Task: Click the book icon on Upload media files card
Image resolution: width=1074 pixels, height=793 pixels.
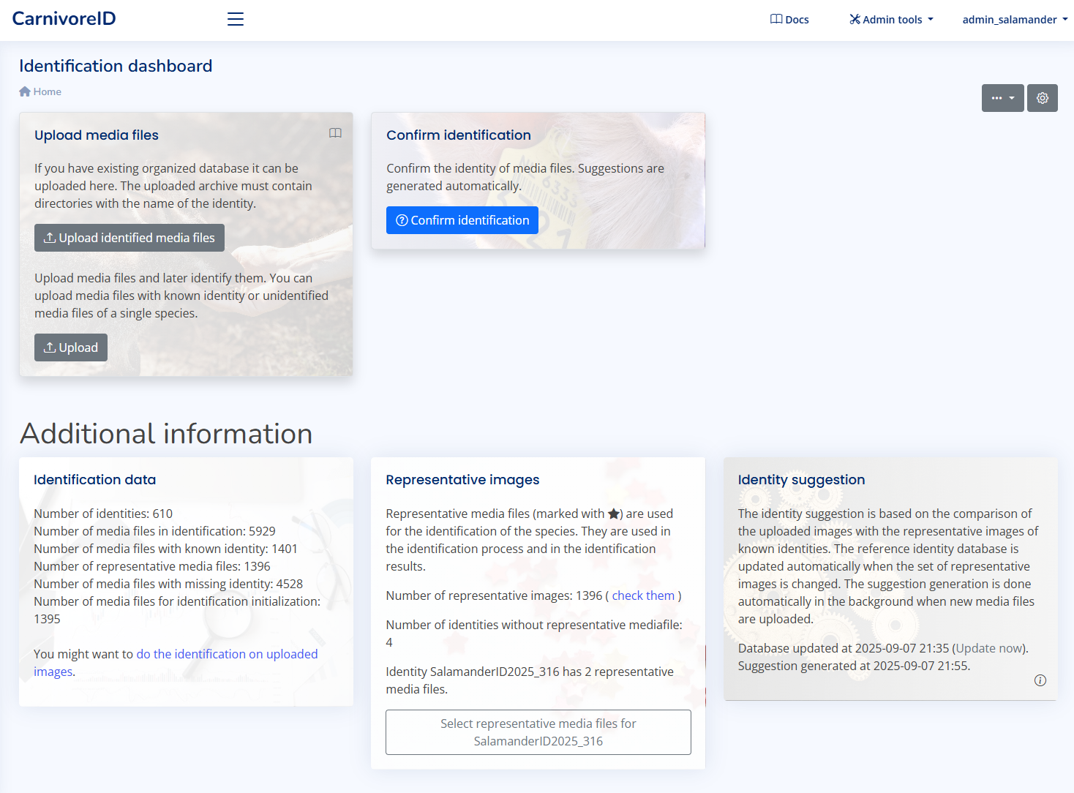Action: tap(336, 133)
